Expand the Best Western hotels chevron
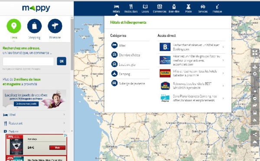 (223, 86)
